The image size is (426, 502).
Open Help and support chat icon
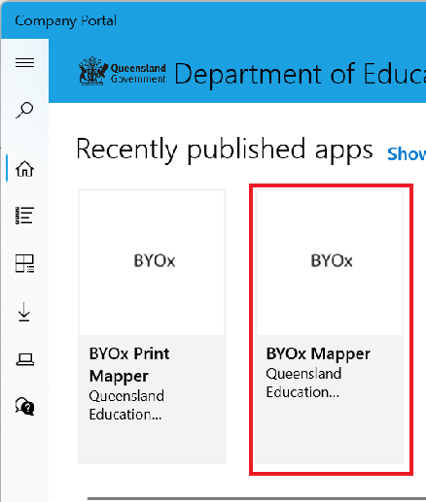(24, 407)
